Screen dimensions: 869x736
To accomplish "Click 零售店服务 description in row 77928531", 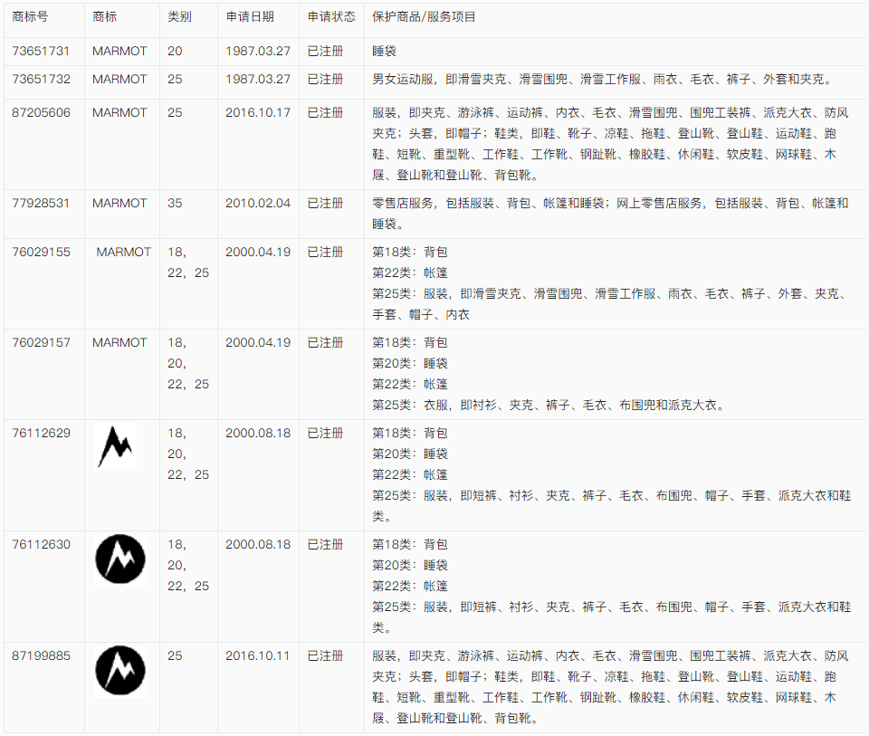I will click(x=610, y=214).
